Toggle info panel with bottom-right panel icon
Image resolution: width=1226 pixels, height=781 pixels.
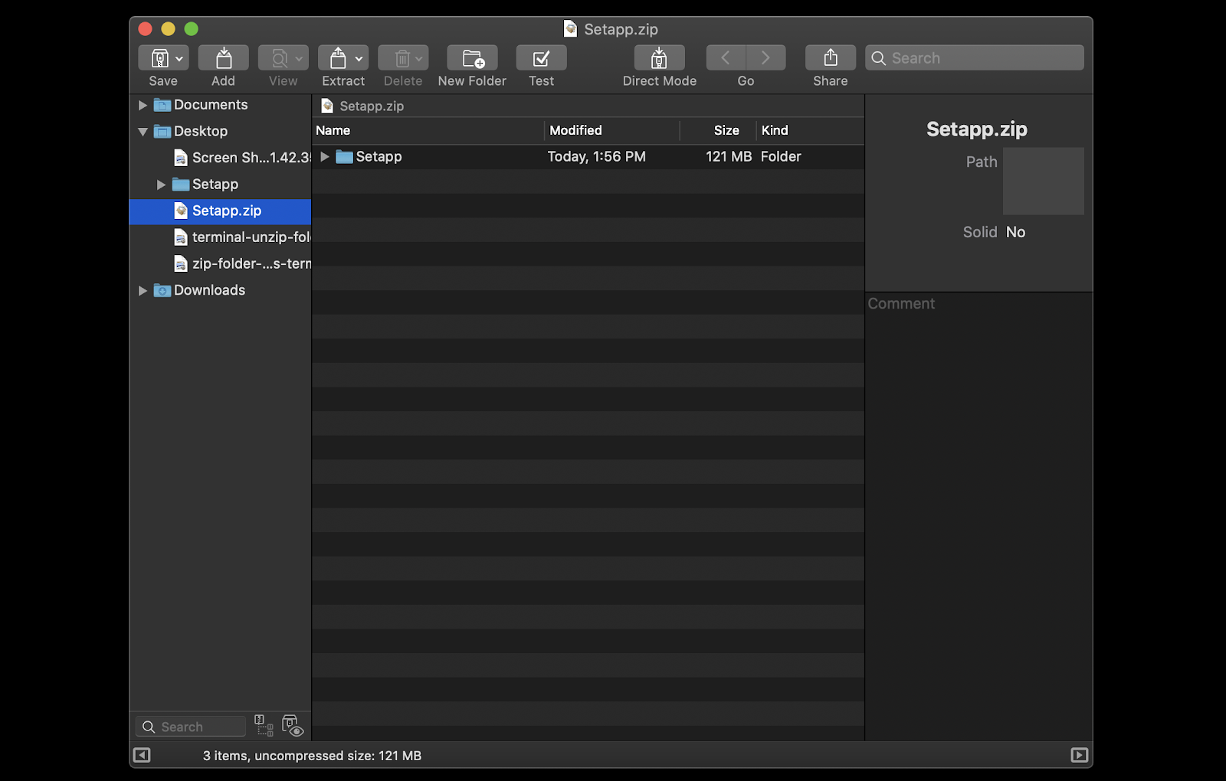tap(1079, 756)
